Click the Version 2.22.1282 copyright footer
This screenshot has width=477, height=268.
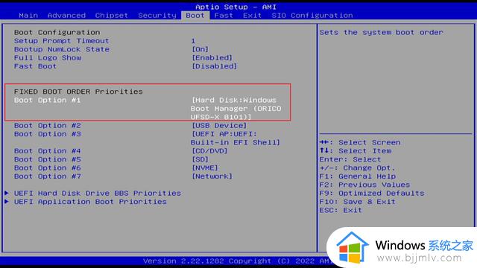237,261
